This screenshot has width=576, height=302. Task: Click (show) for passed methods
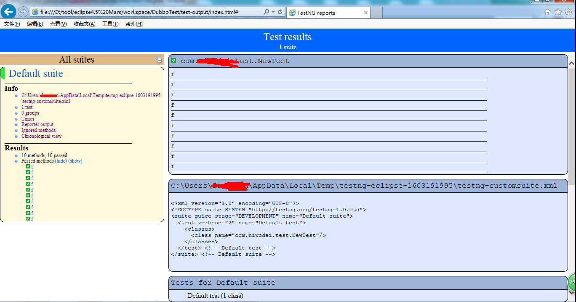(x=75, y=161)
